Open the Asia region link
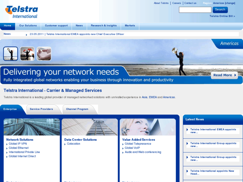Screen dimensions: 243x182 click(x=144, y=97)
